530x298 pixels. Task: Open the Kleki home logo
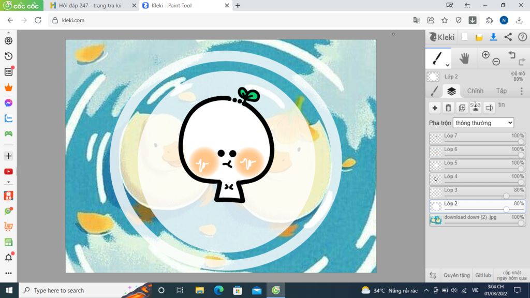441,37
